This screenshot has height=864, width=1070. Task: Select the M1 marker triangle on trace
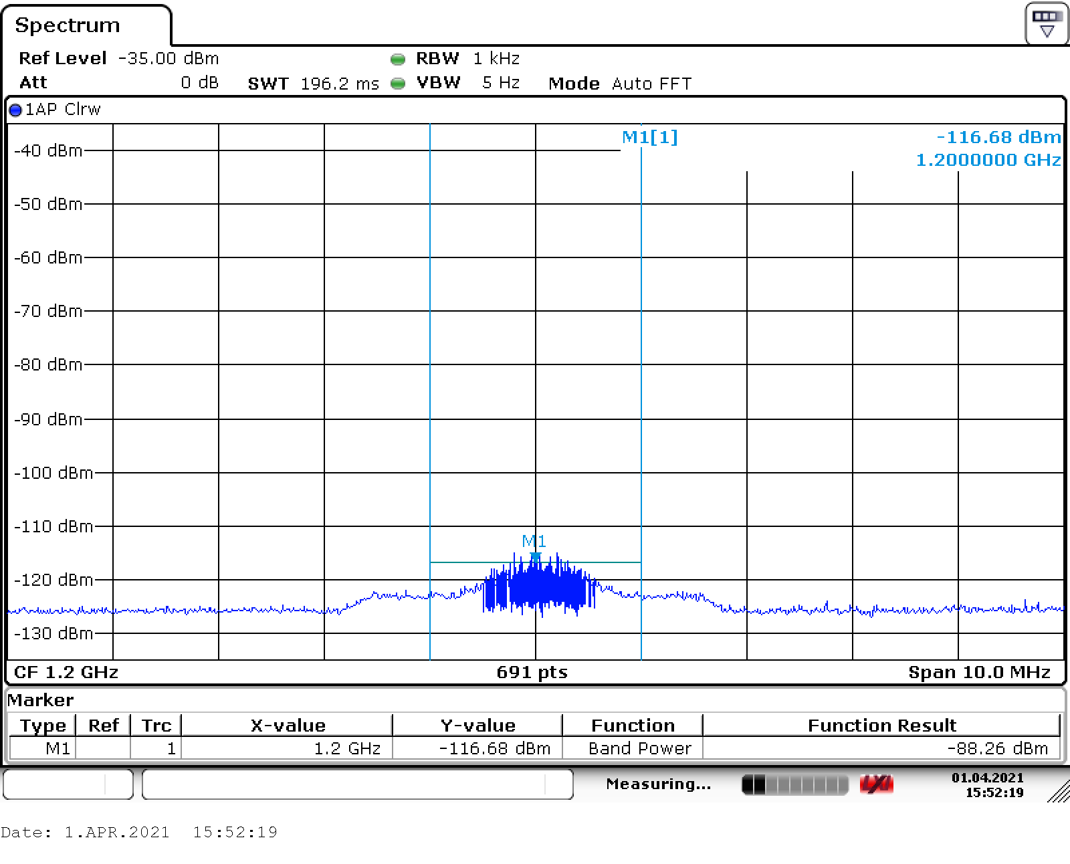535,556
